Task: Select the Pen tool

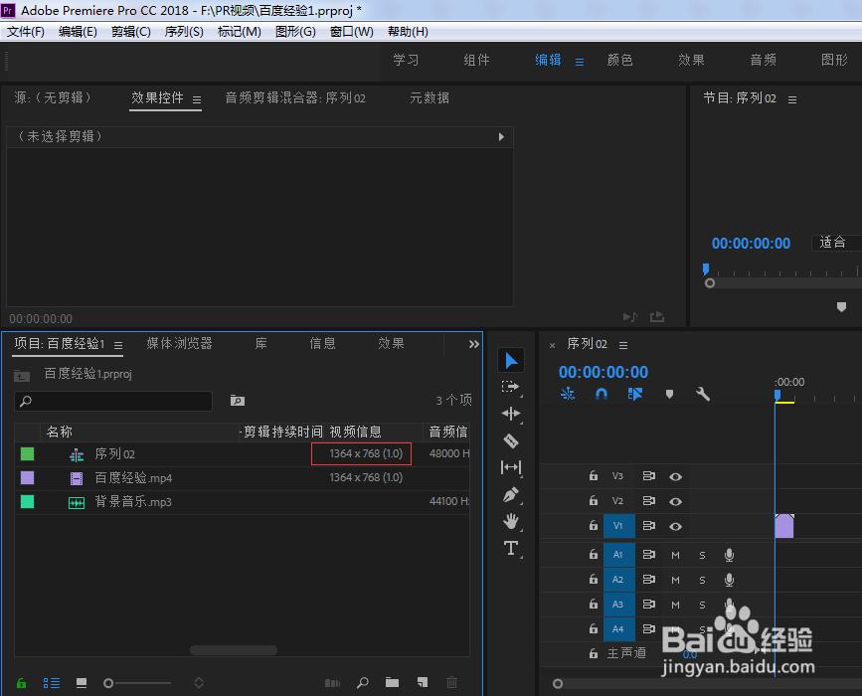Action: (511, 495)
